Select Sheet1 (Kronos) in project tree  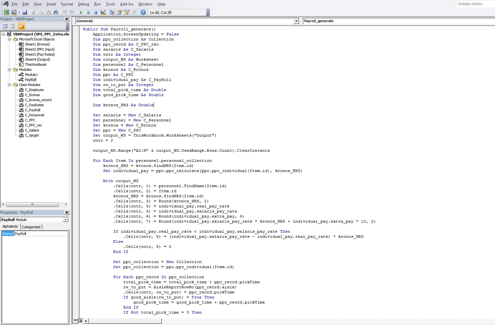37,44
